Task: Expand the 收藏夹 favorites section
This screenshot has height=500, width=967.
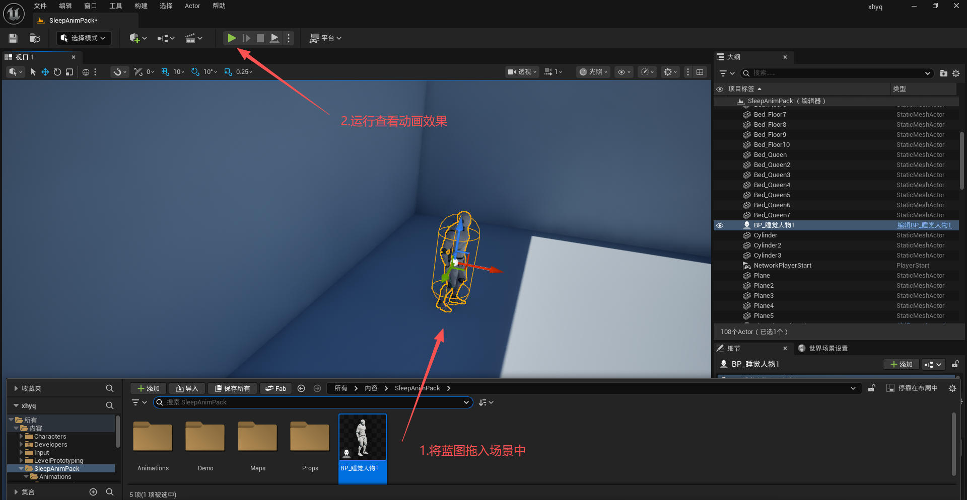Action: pyautogui.click(x=16, y=388)
